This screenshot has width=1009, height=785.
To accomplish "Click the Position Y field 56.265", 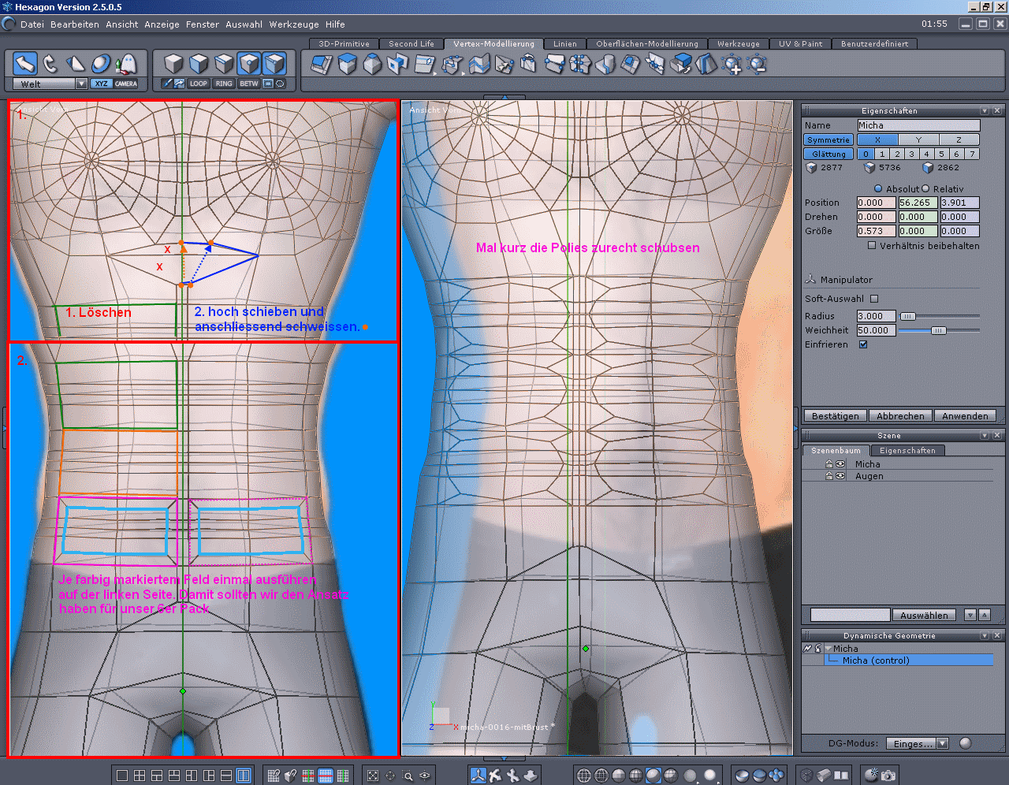I will click(x=918, y=203).
